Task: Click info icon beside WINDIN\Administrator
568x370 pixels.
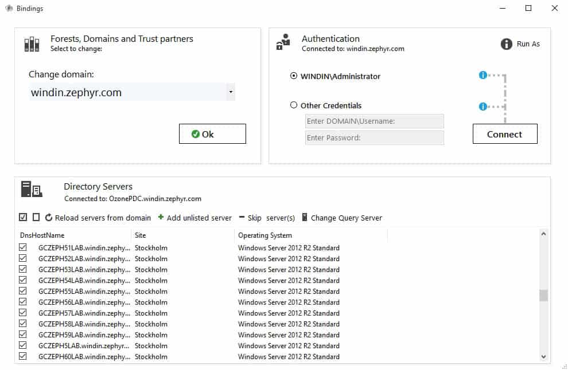Action: coord(483,75)
